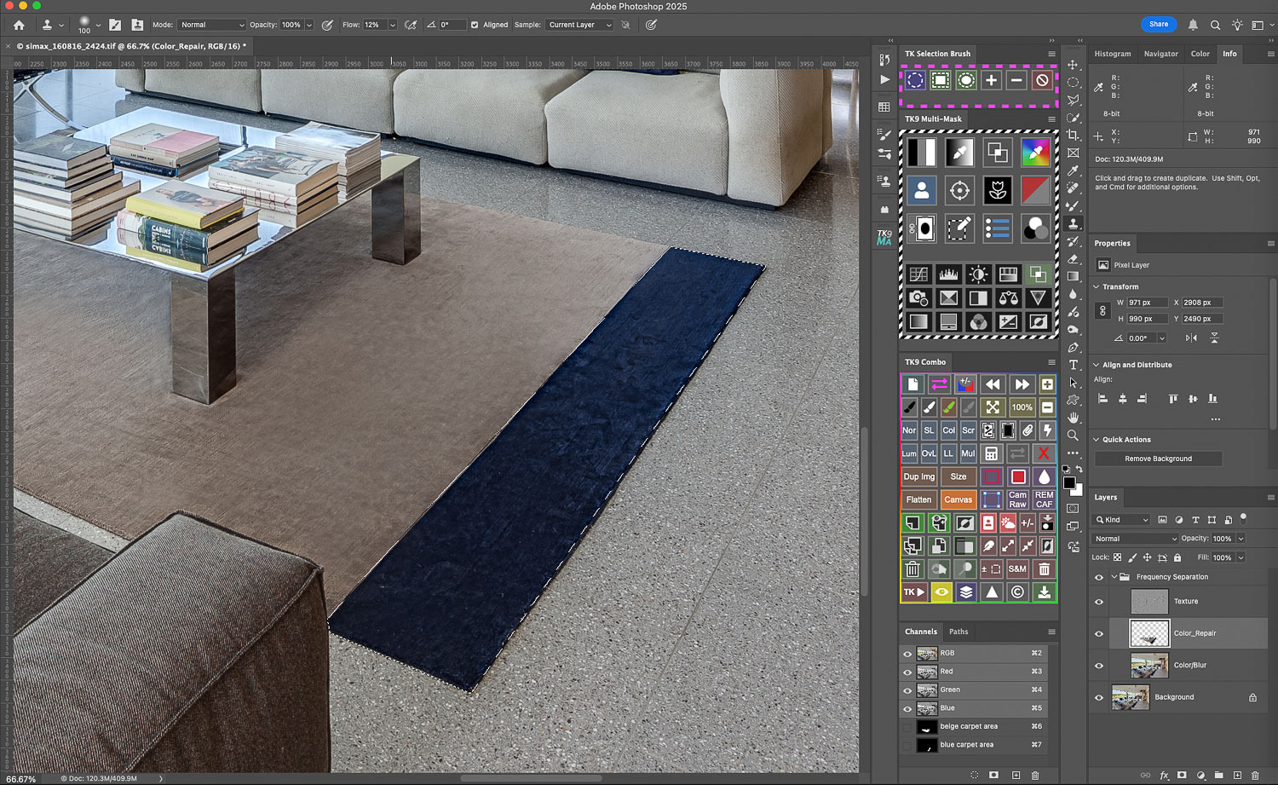
Task: Click the Transform width input field
Action: (x=1147, y=303)
